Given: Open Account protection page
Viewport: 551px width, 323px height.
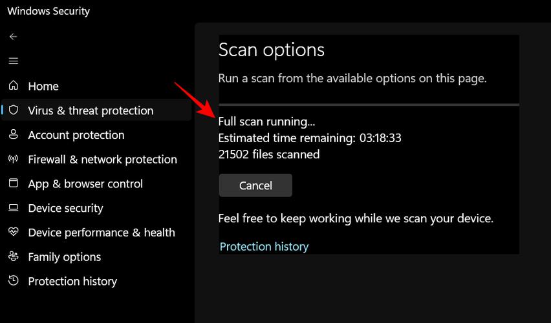Looking at the screenshot, I should point(76,135).
